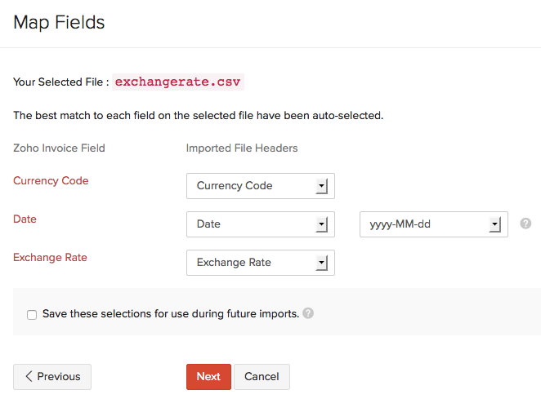Click the help icon after the save selections text
This screenshot has height=412, width=541.
pyautogui.click(x=308, y=313)
